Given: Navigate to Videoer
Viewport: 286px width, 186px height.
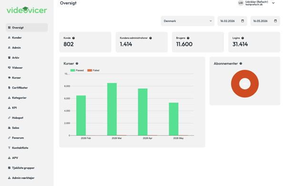Looking at the screenshot, I should pos(27,68).
